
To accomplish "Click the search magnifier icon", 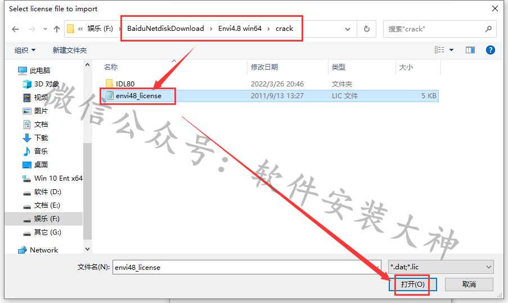I will click(488, 29).
